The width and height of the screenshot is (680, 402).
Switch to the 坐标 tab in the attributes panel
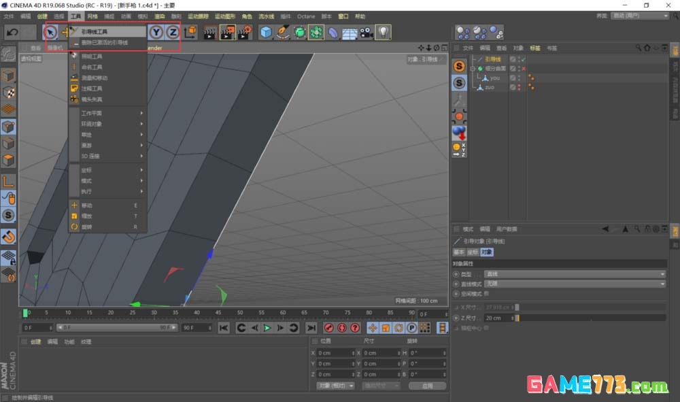[x=473, y=252]
